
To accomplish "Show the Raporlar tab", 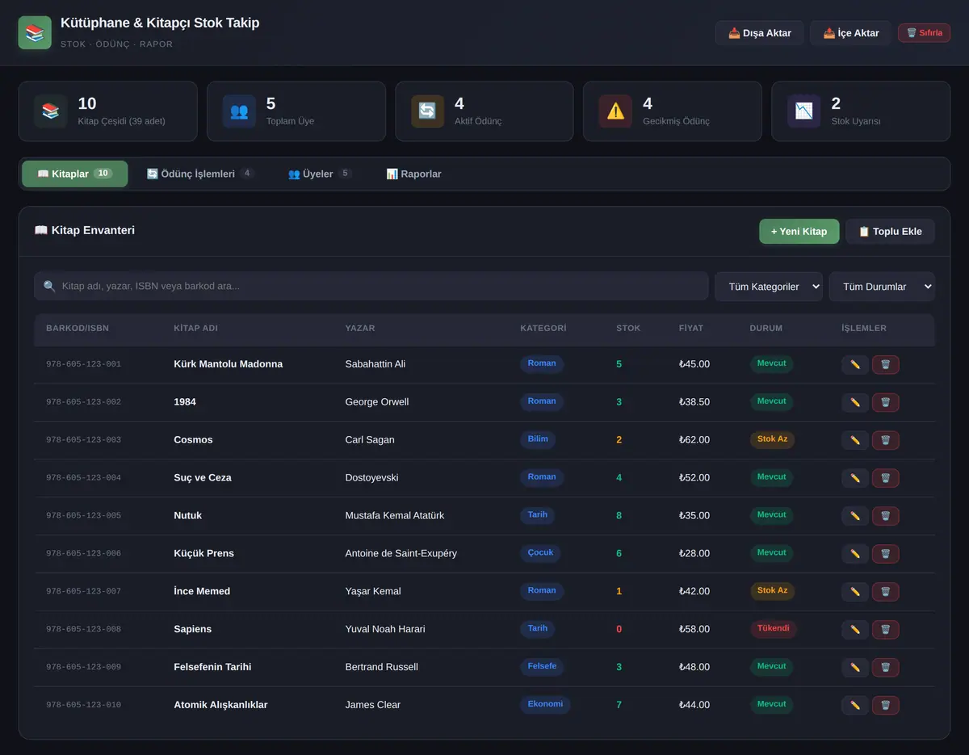I will point(413,174).
